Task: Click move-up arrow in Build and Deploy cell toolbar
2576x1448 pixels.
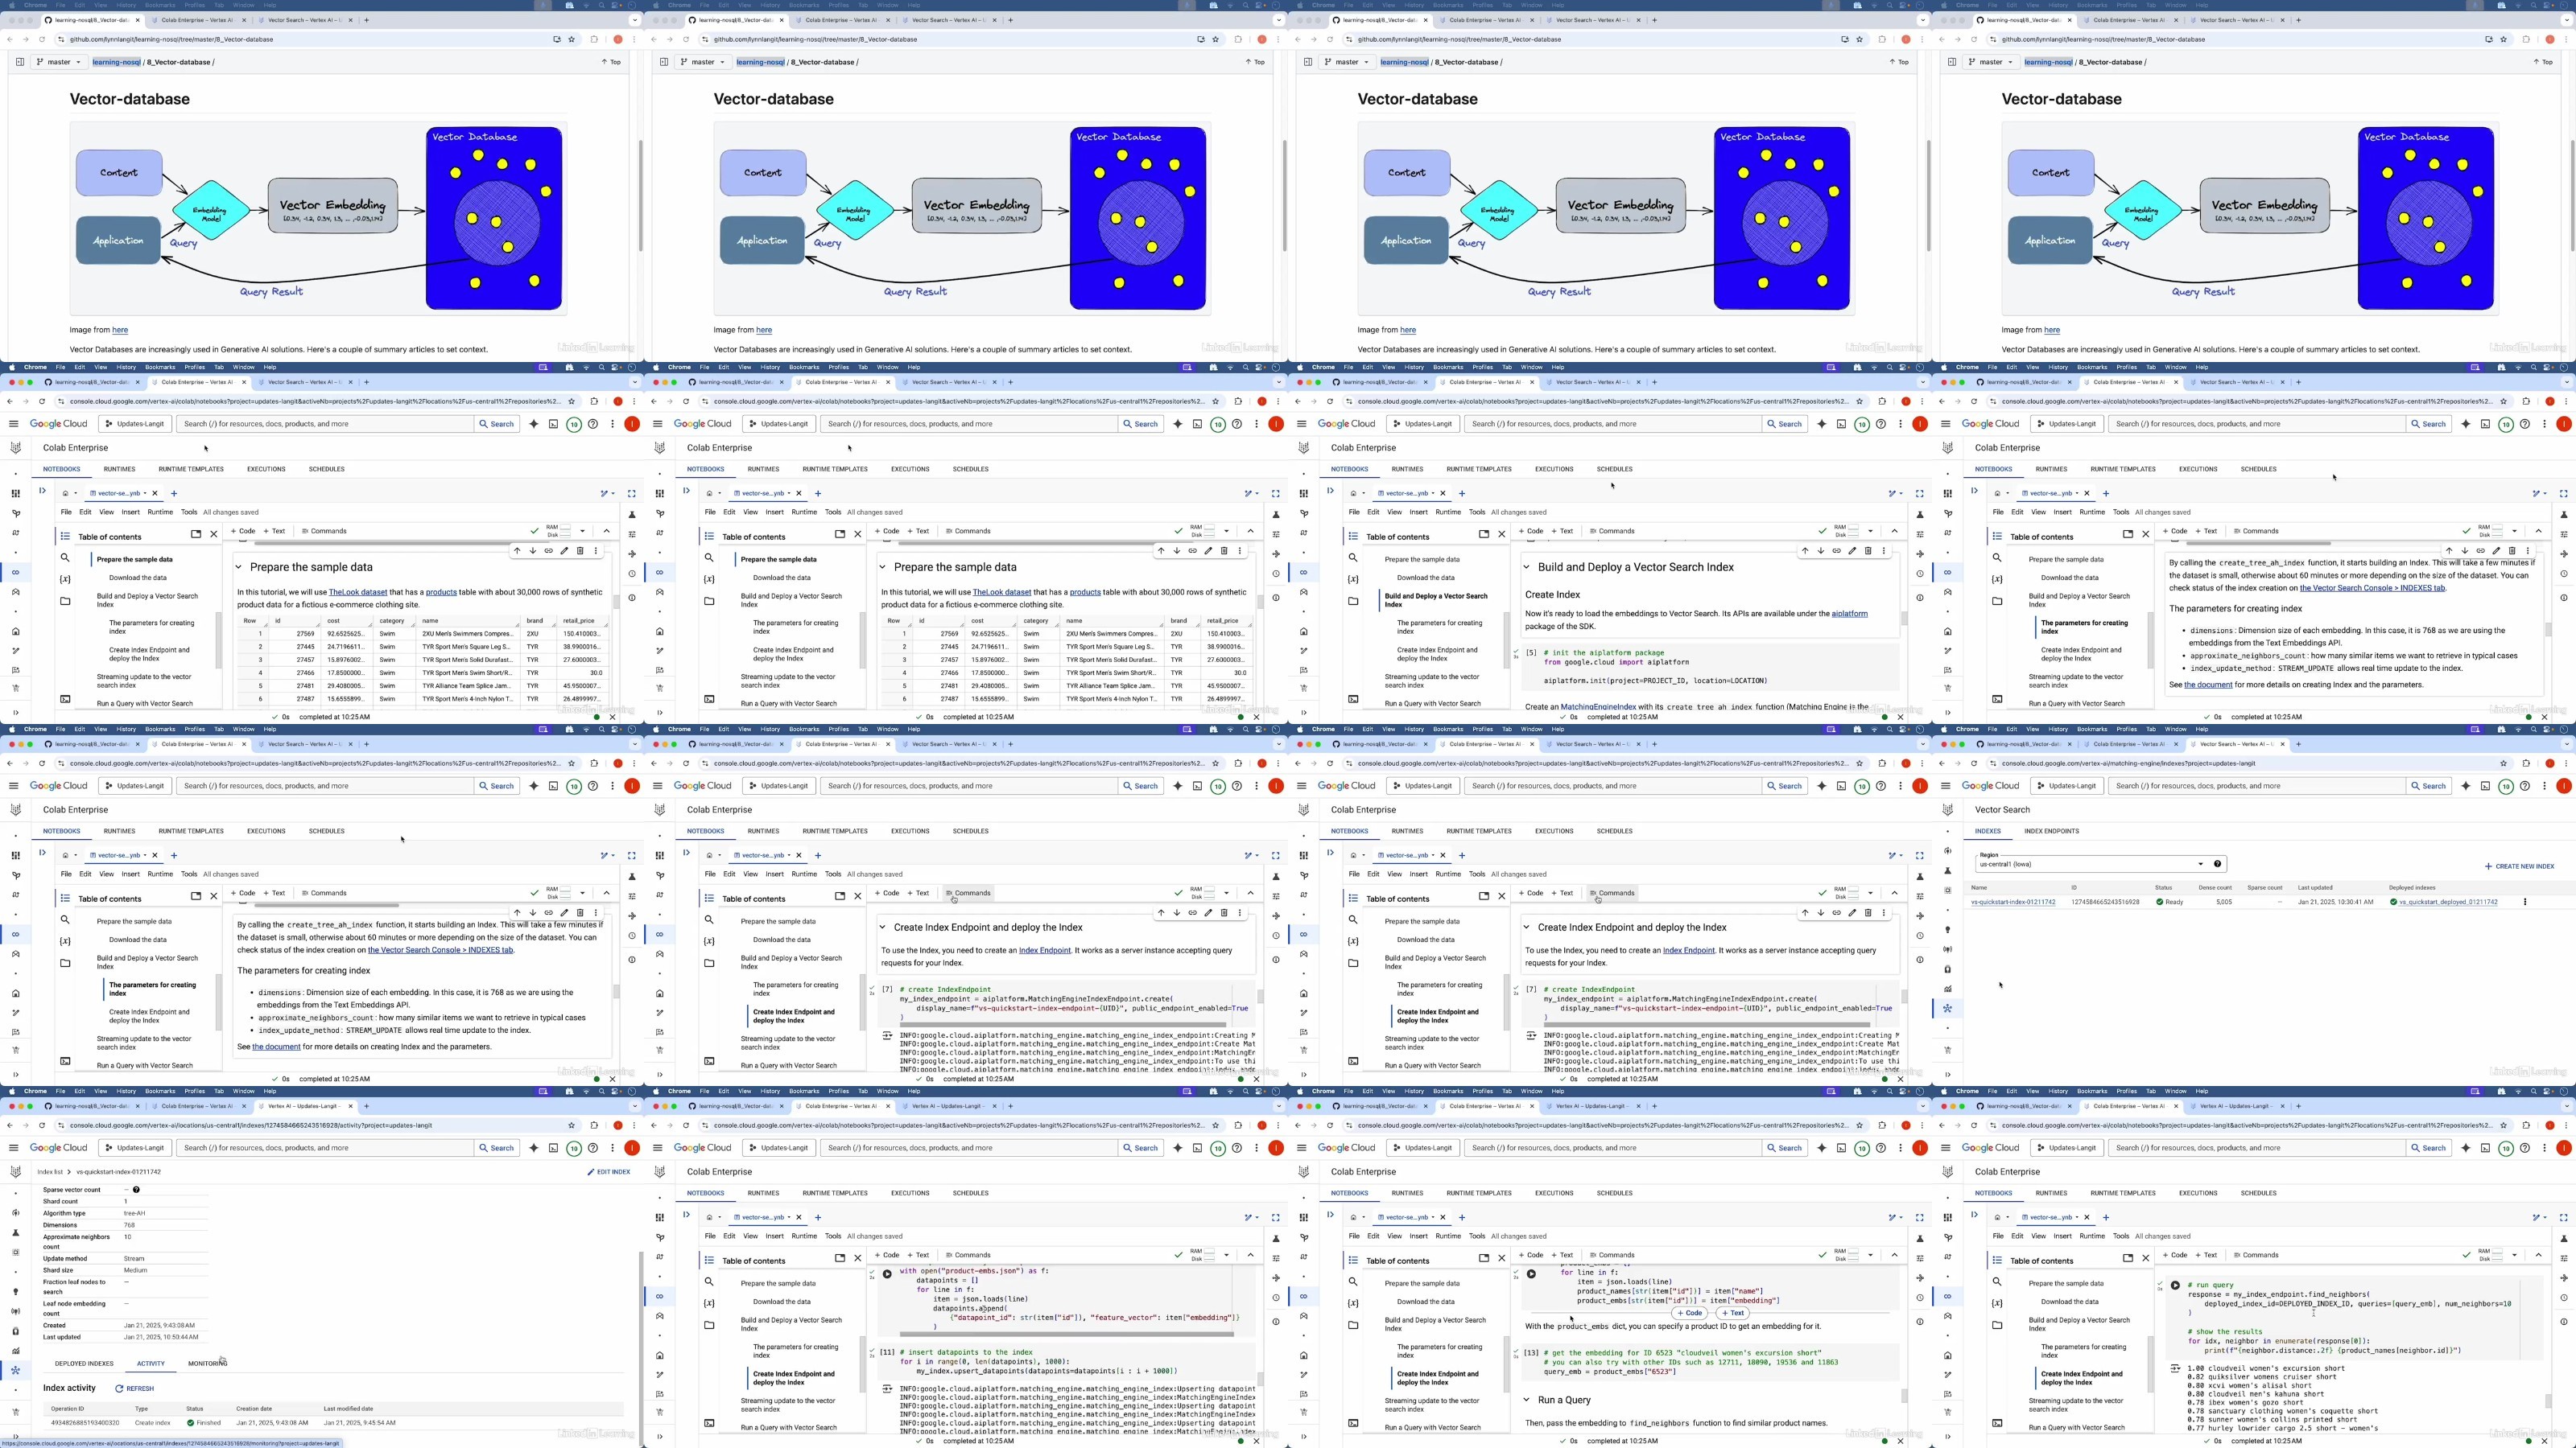Action: (x=1805, y=550)
